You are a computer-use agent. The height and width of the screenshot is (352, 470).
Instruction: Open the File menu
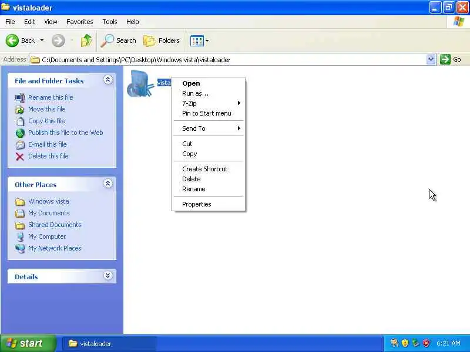[x=10, y=22]
